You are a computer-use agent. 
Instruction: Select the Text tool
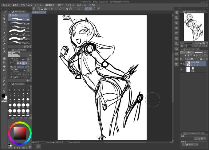click(x=4, y=85)
